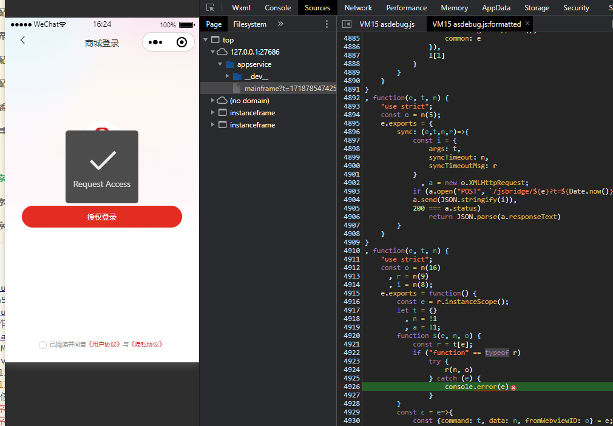Viewport: 613px width, 426px height.
Task: Open the three-dot options menu in Sources navigator
Action: 327,24
